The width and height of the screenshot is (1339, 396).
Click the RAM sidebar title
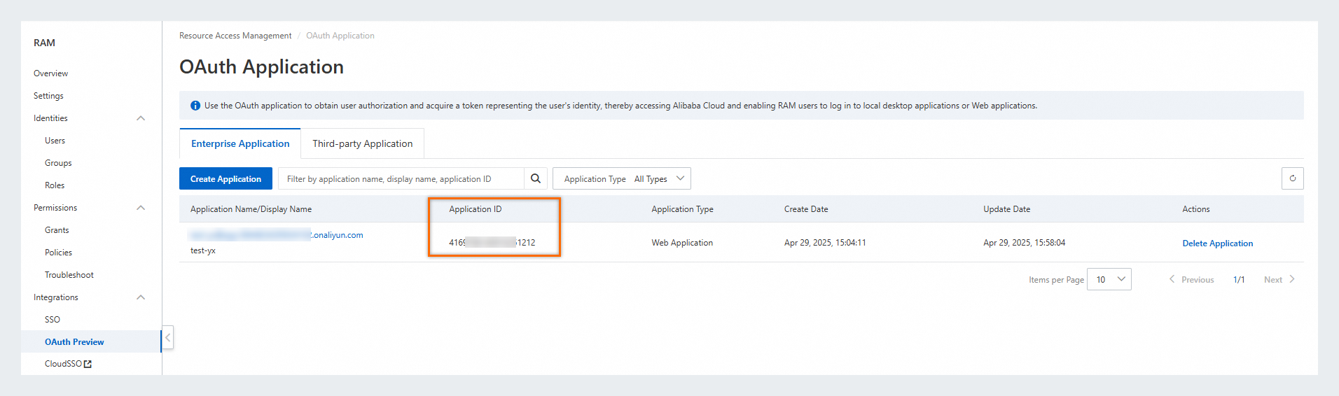44,43
